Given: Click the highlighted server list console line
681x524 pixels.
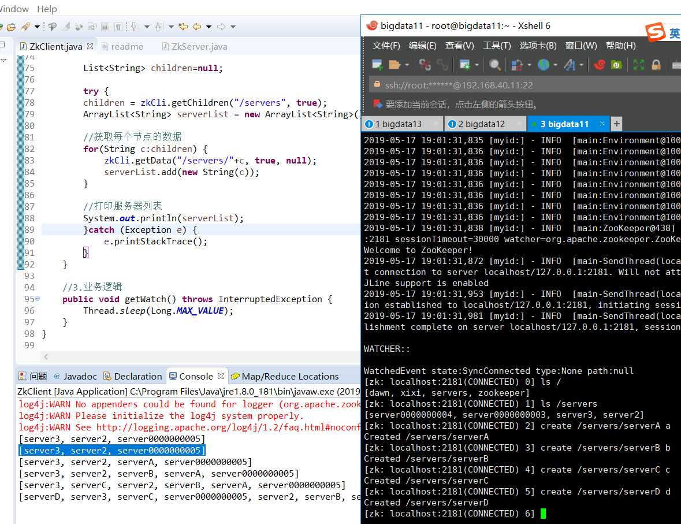Looking at the screenshot, I should (x=112, y=451).
